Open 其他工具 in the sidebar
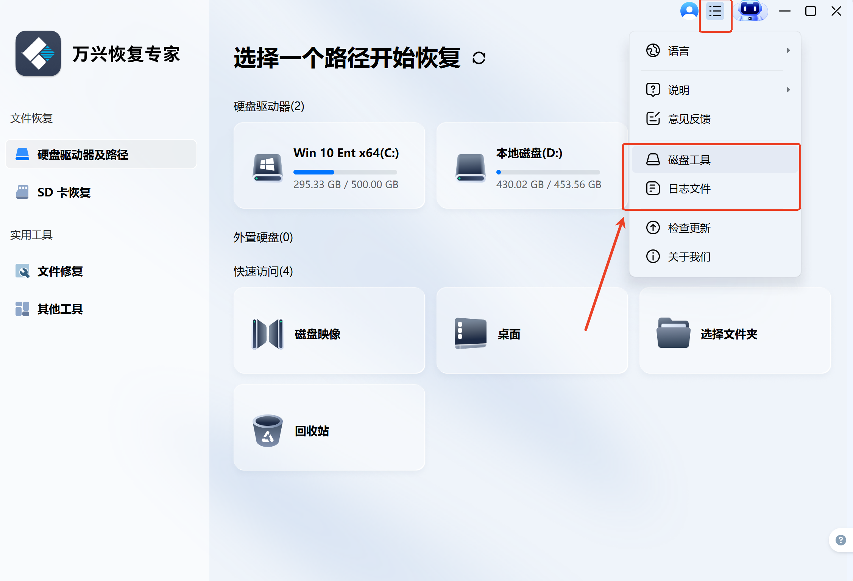 [x=101, y=309]
